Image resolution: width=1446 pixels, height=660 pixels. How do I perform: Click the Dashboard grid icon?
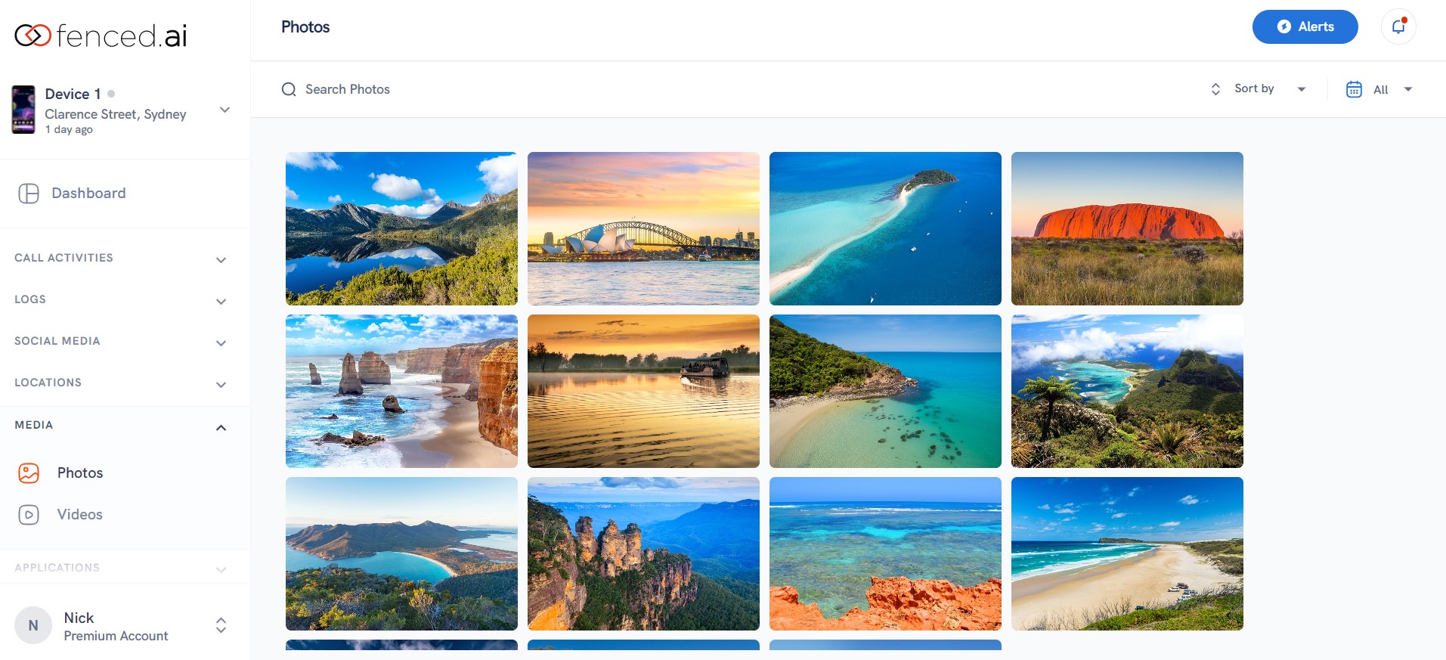pos(29,194)
